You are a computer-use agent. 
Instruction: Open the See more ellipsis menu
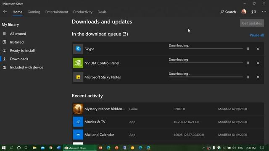264,11
